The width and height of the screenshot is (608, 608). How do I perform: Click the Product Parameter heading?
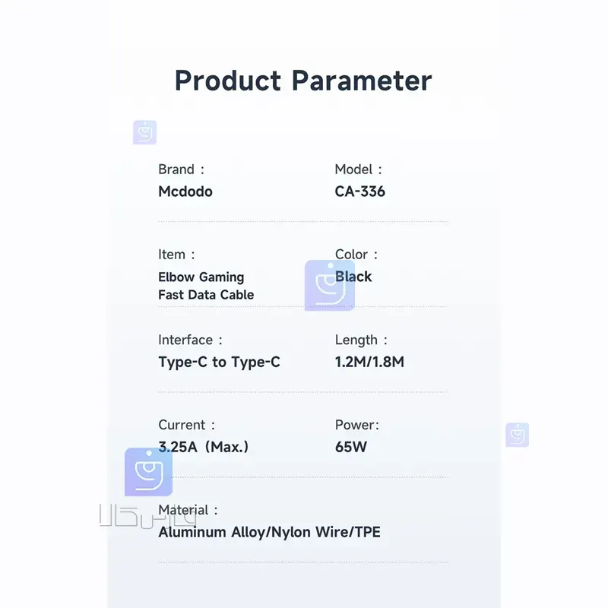click(303, 81)
